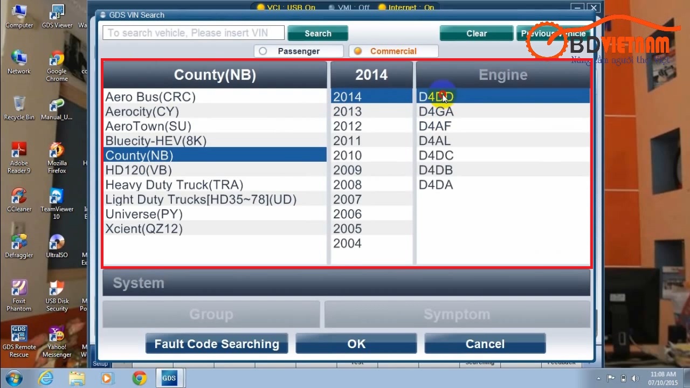Select Heavy Duty Truck(TRA) model
This screenshot has width=690, height=388.
215,185
